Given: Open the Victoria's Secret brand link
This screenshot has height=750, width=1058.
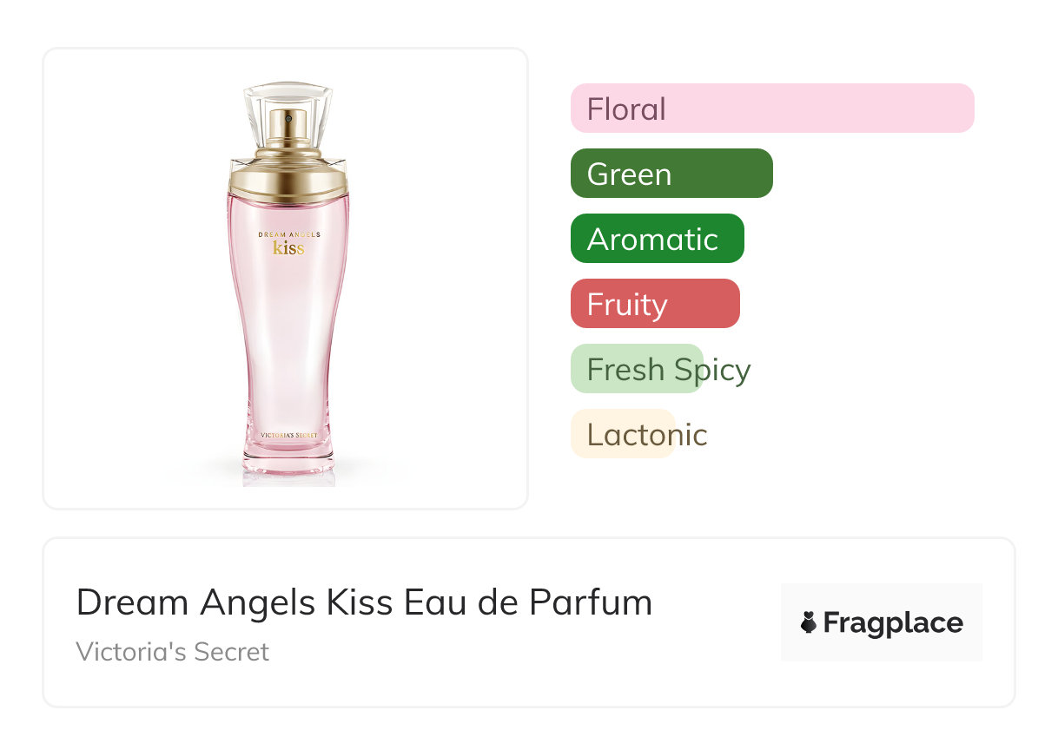Looking at the screenshot, I should (x=172, y=652).
